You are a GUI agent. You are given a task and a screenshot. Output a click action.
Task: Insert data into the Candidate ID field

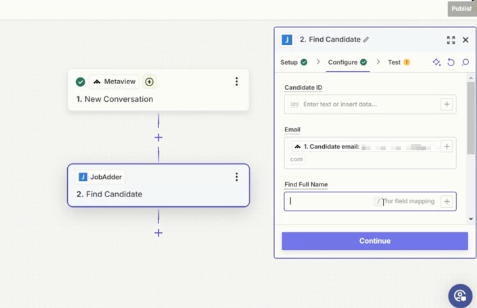pyautogui.click(x=447, y=104)
